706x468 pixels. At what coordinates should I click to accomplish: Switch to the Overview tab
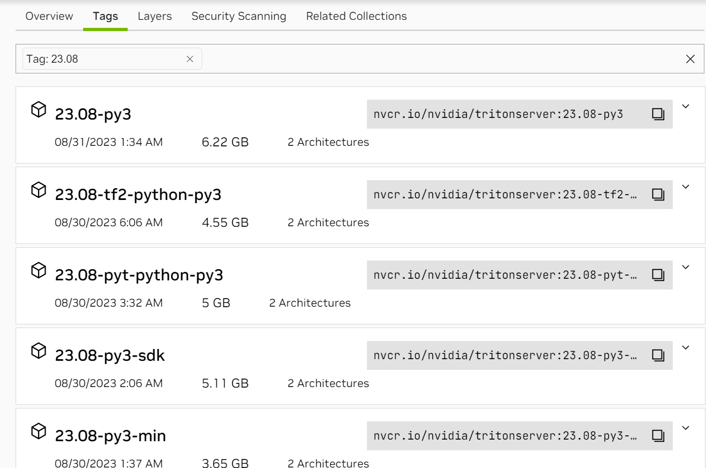click(x=49, y=16)
